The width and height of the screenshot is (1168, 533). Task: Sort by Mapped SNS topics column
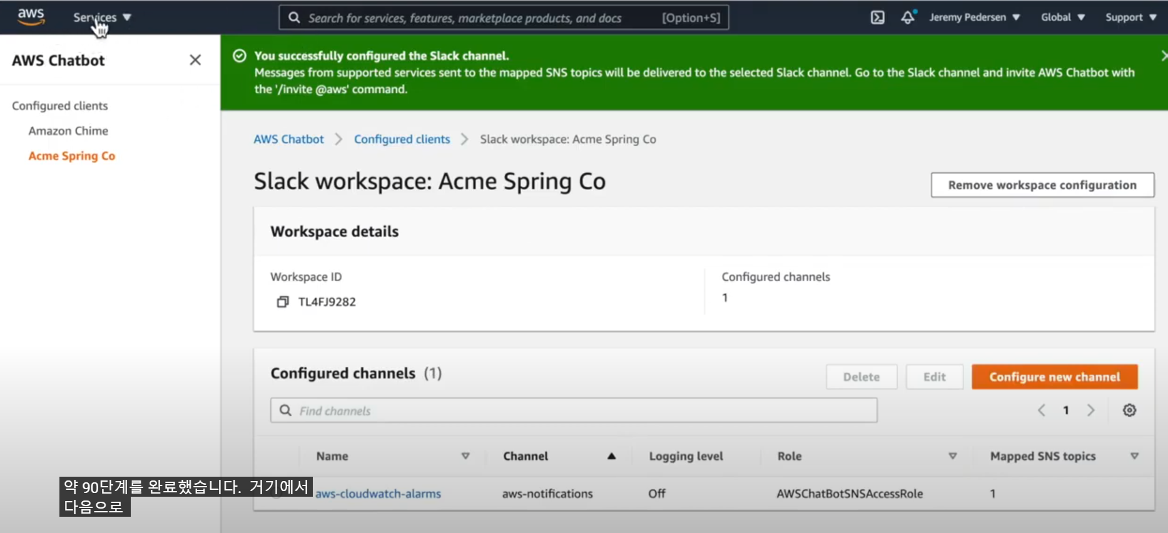click(x=1134, y=456)
